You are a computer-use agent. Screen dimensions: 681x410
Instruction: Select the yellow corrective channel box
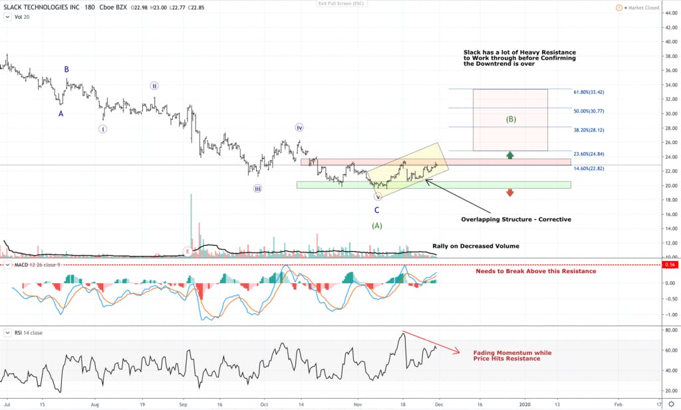point(408,168)
